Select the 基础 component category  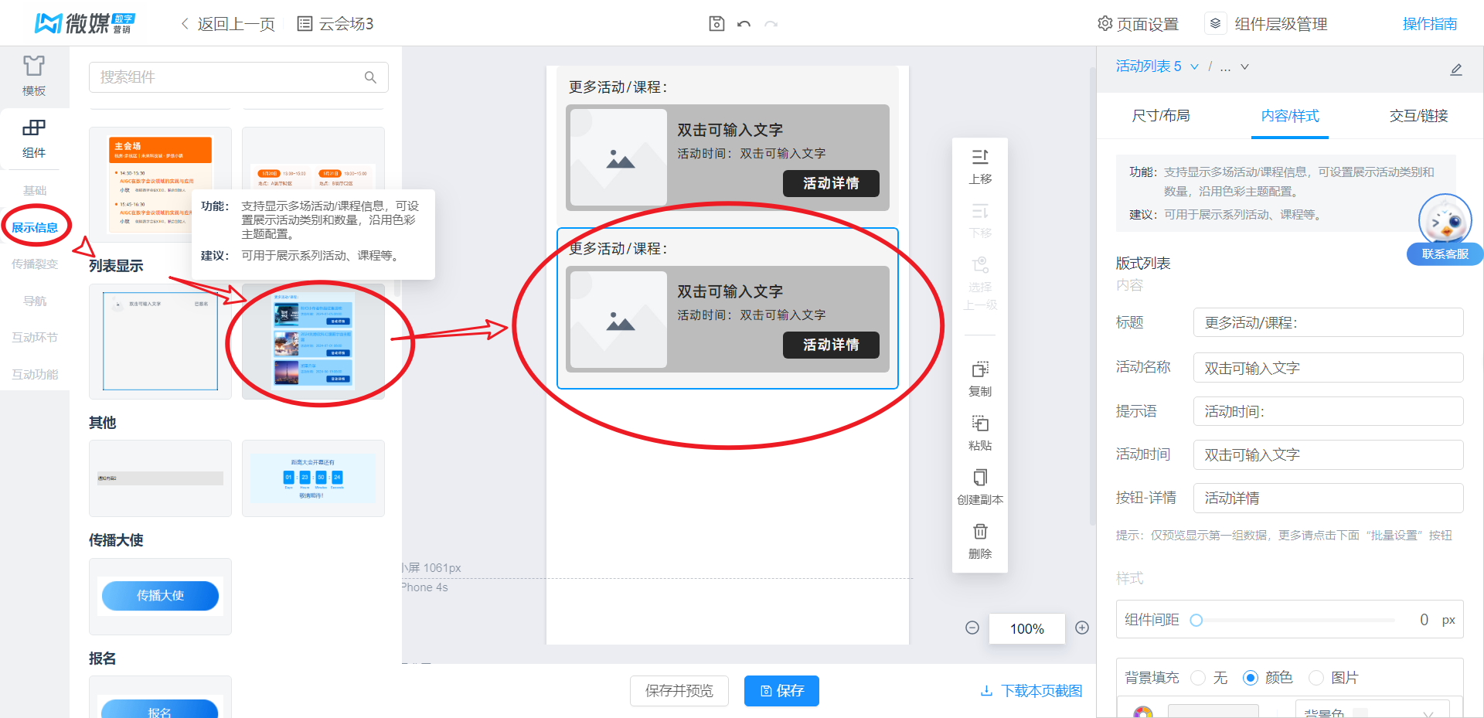(35, 190)
